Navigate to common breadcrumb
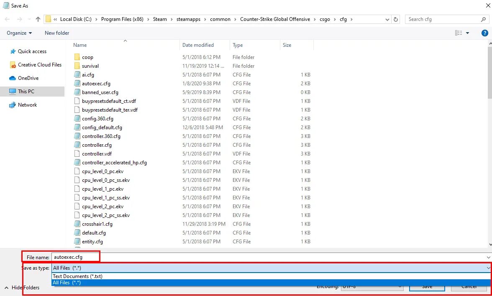 click(x=220, y=19)
